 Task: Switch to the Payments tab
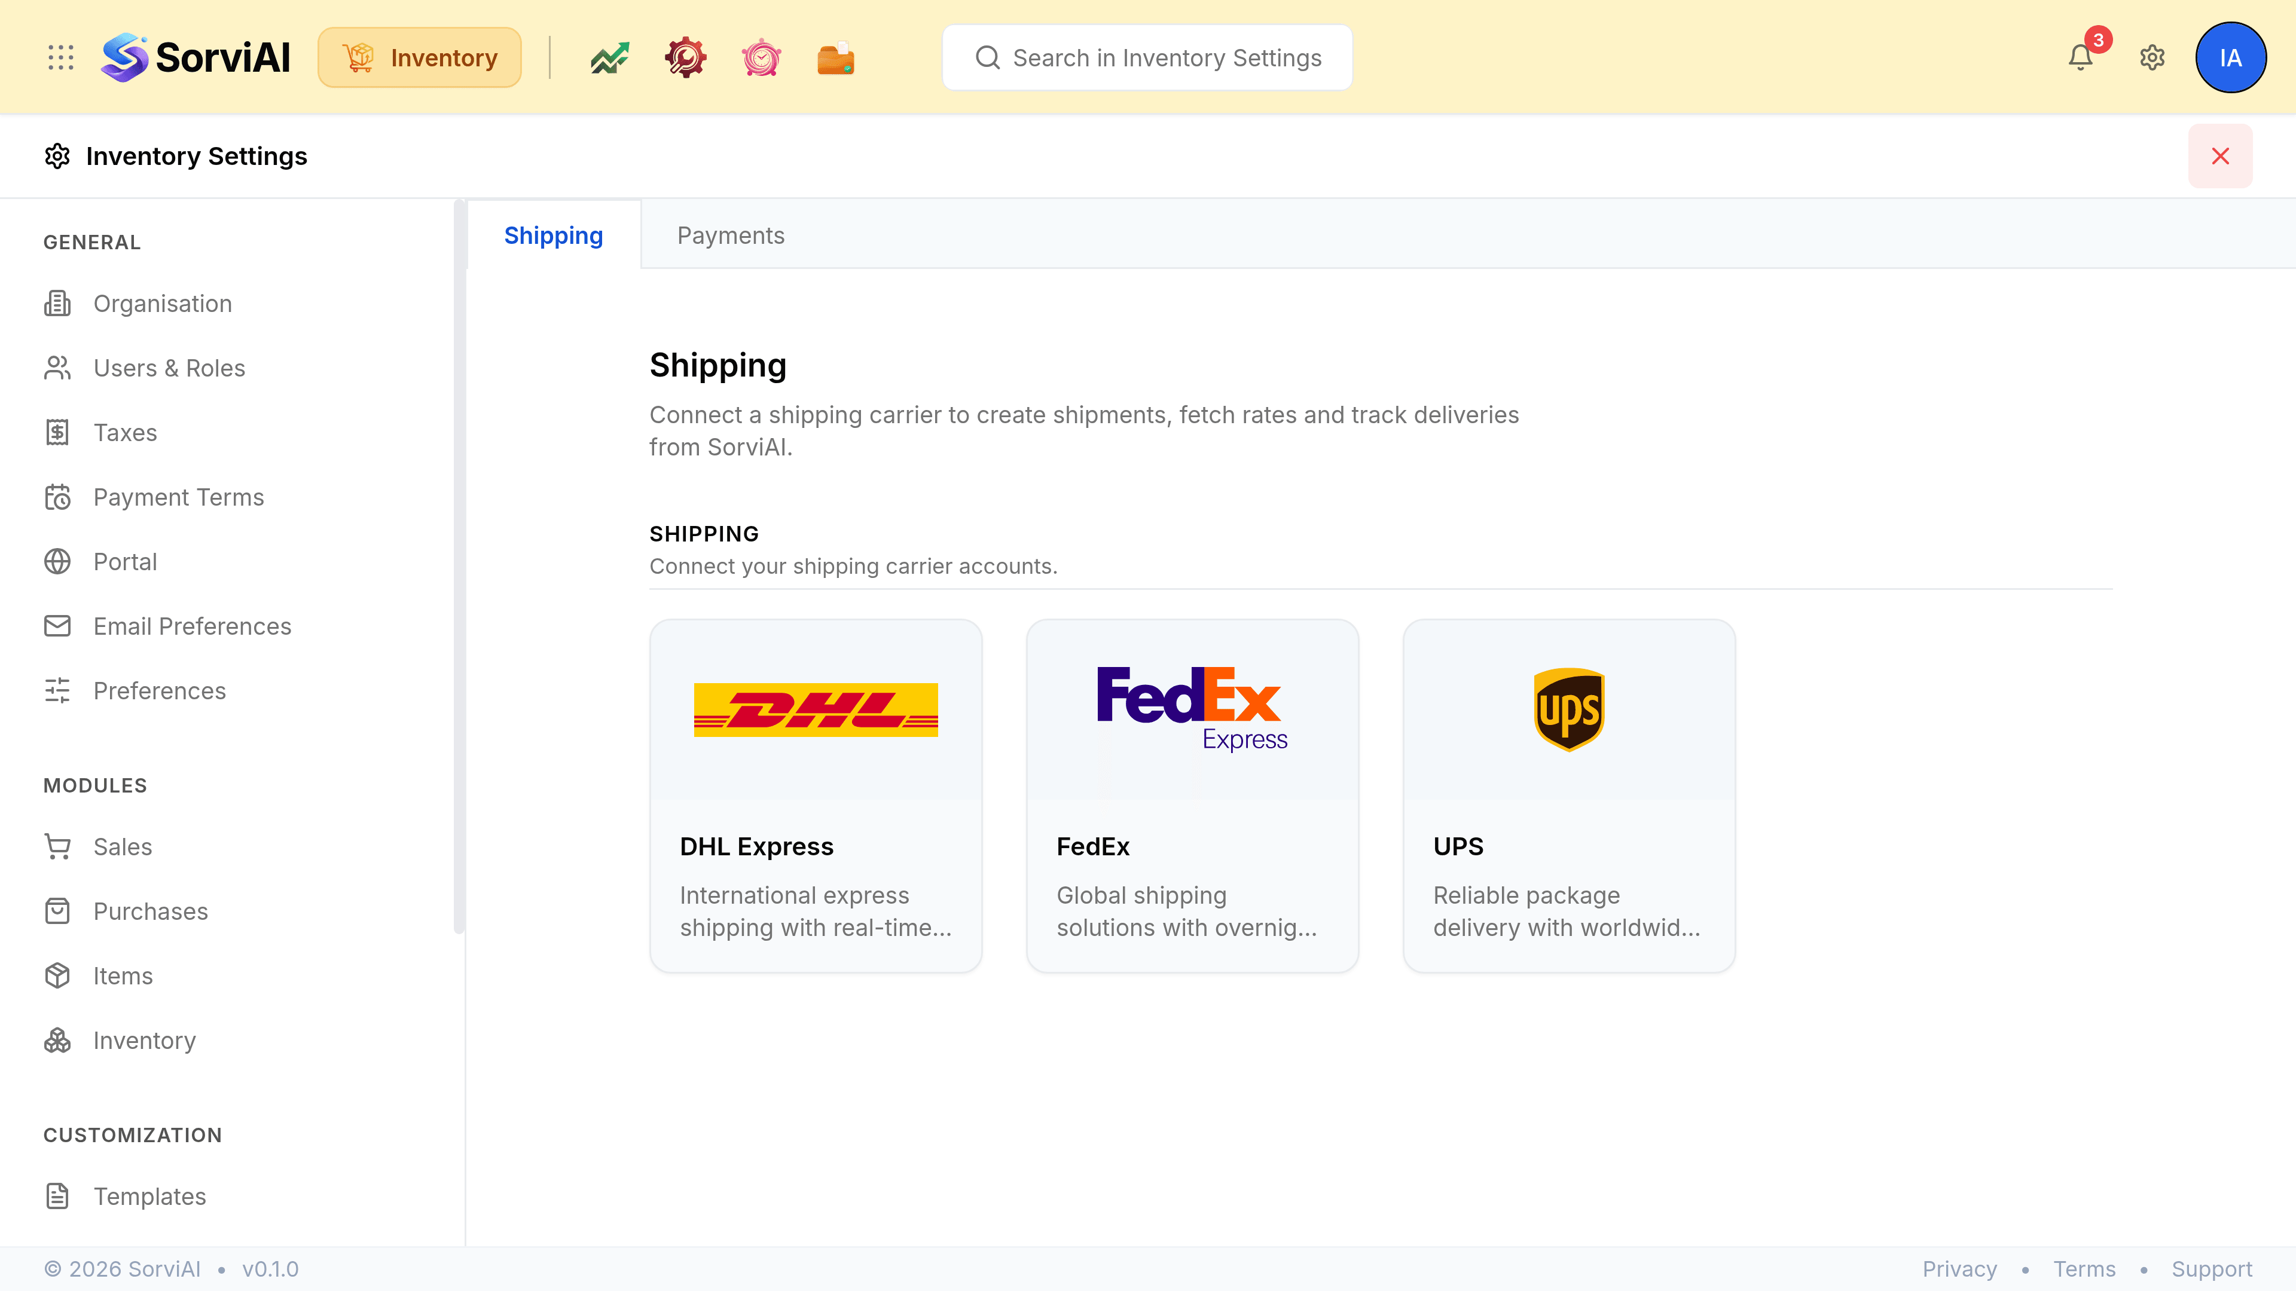click(x=731, y=235)
